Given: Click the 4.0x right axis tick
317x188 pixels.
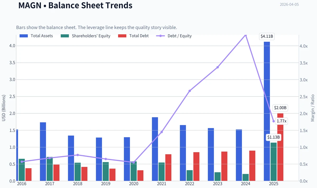Looking at the screenshot, I should click(x=304, y=46).
